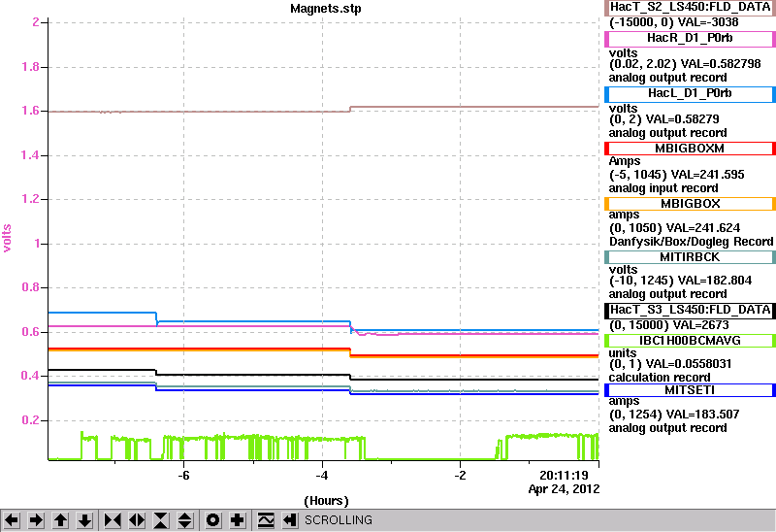Screen dimensions: 776x532
Task: Zoom out horizontally with diamond icon
Action: 137,520
